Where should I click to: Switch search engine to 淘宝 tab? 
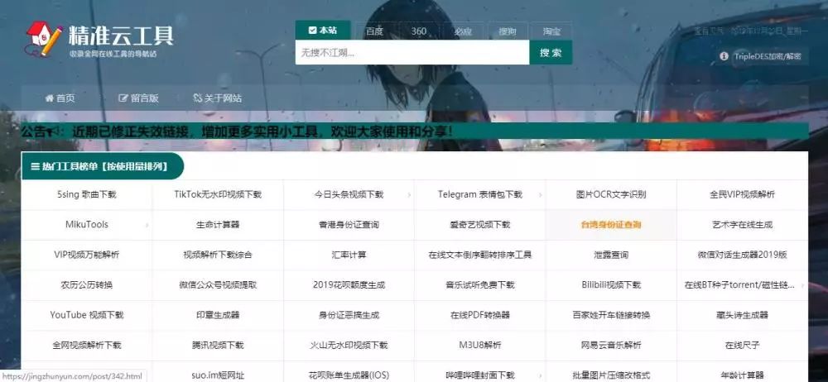(551, 31)
